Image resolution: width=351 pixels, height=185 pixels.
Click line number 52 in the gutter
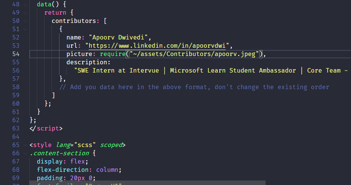point(16,37)
